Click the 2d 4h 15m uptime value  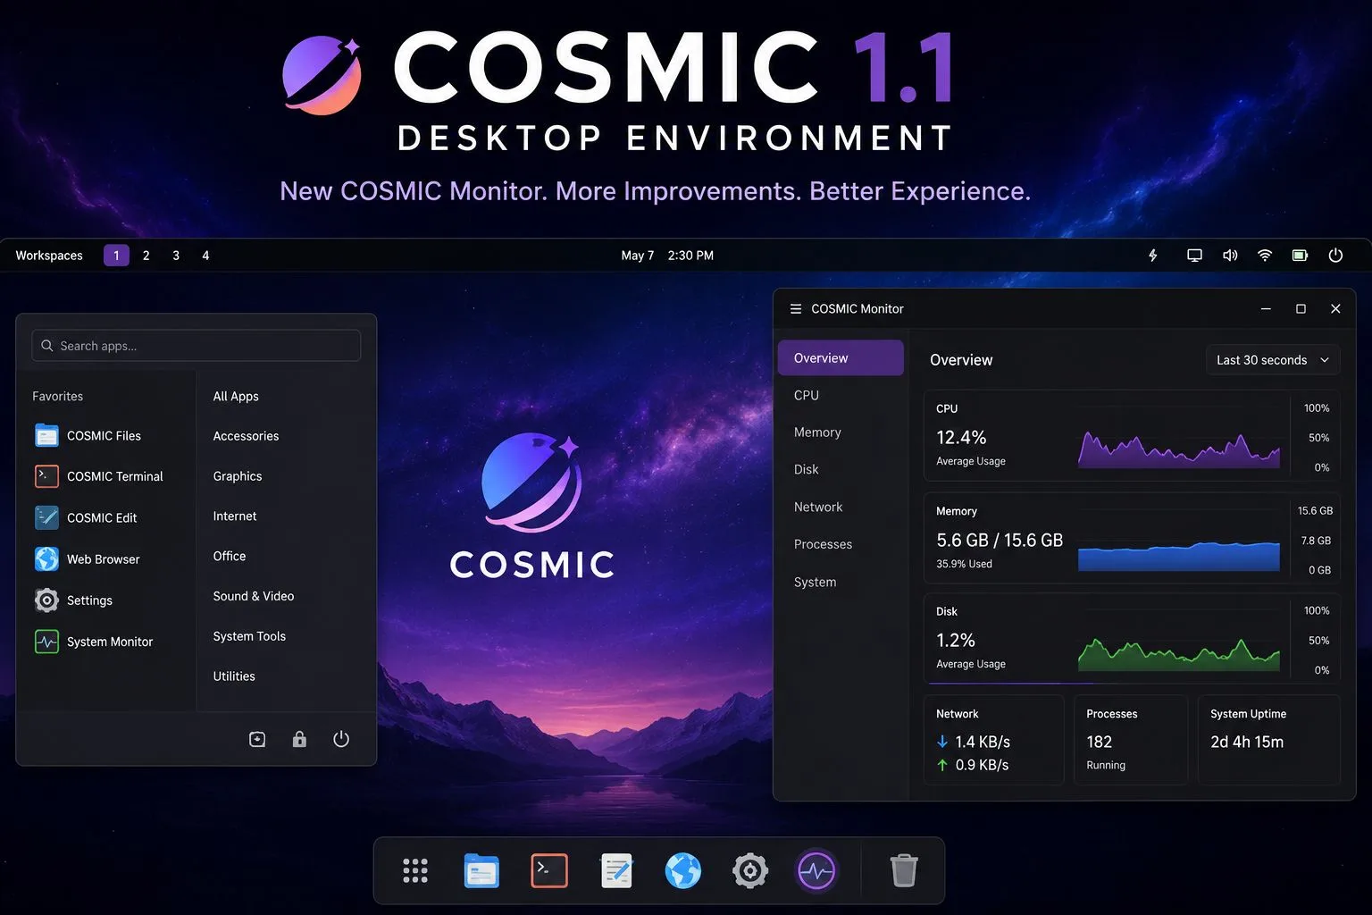tap(1247, 742)
